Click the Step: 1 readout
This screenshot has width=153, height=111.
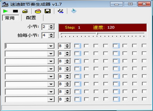(73, 27)
